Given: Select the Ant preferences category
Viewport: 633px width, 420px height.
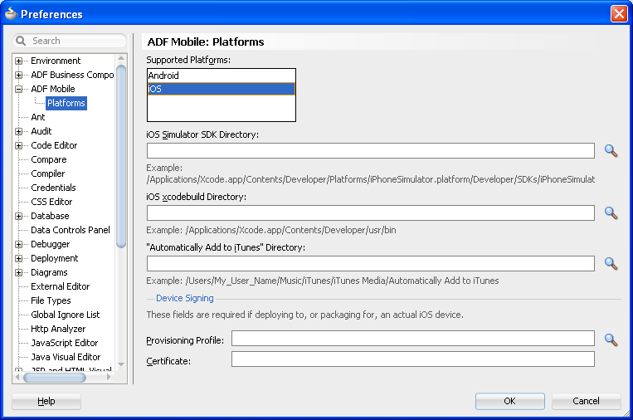Looking at the screenshot, I should [x=38, y=117].
